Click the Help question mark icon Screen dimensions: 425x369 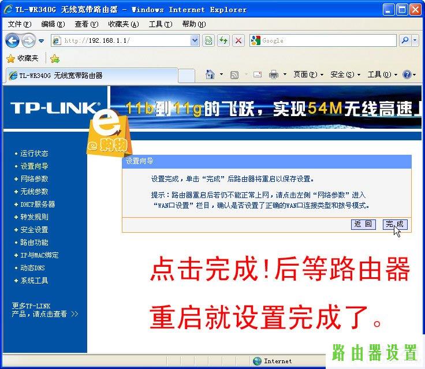(407, 74)
